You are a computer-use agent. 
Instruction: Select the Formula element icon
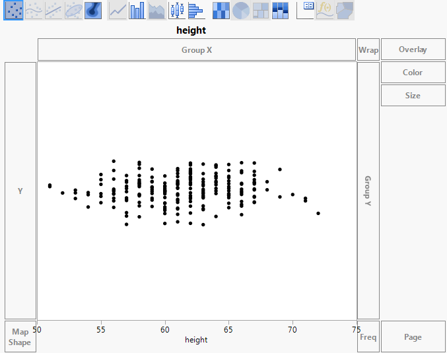pyautogui.click(x=325, y=11)
